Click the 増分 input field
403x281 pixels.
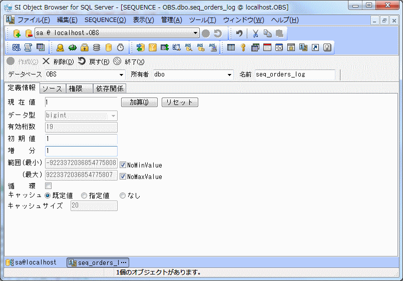pyautogui.click(x=81, y=150)
